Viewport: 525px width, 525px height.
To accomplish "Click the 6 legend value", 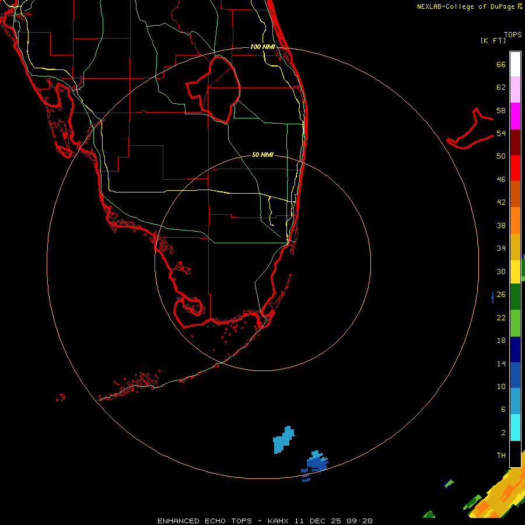I will (x=503, y=409).
